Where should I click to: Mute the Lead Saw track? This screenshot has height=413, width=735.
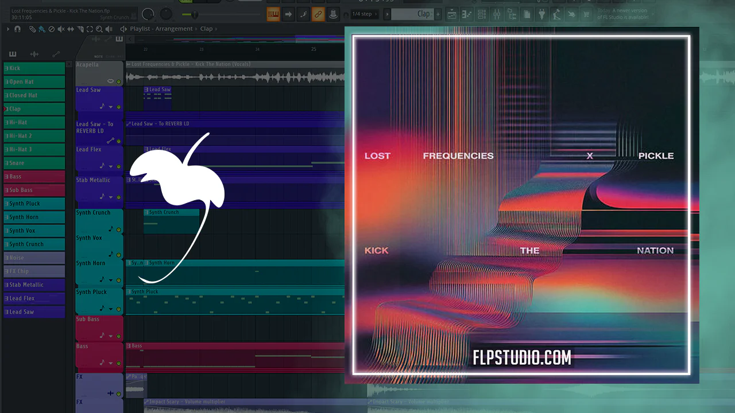pyautogui.click(x=119, y=107)
